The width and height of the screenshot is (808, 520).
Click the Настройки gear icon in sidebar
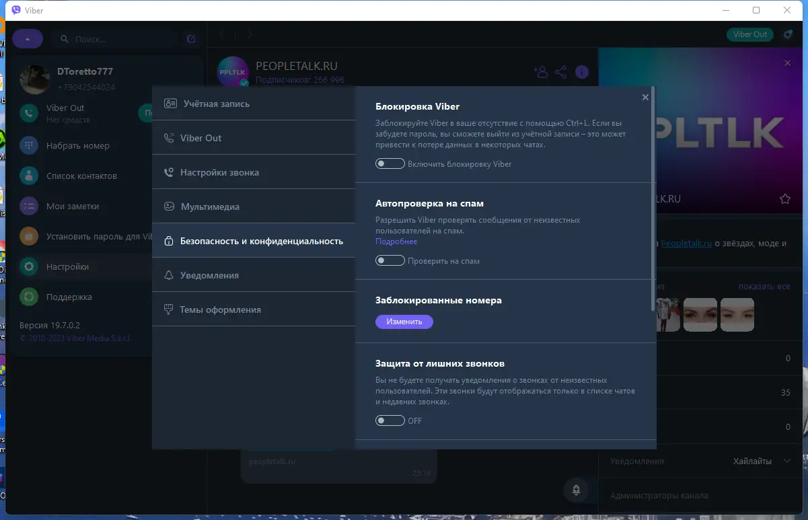click(x=29, y=266)
